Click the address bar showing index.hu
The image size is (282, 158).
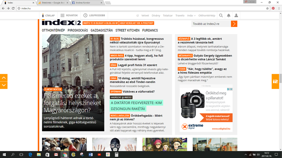pyautogui.click(x=142, y=8)
